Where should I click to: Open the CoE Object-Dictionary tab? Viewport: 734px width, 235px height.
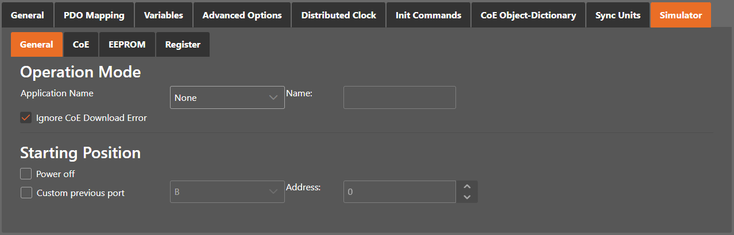(x=528, y=15)
